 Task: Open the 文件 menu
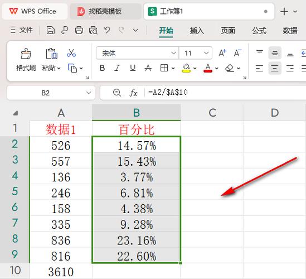(22, 30)
